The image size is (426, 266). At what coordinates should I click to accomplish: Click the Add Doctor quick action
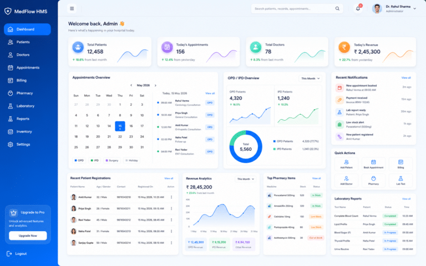[x=346, y=181]
